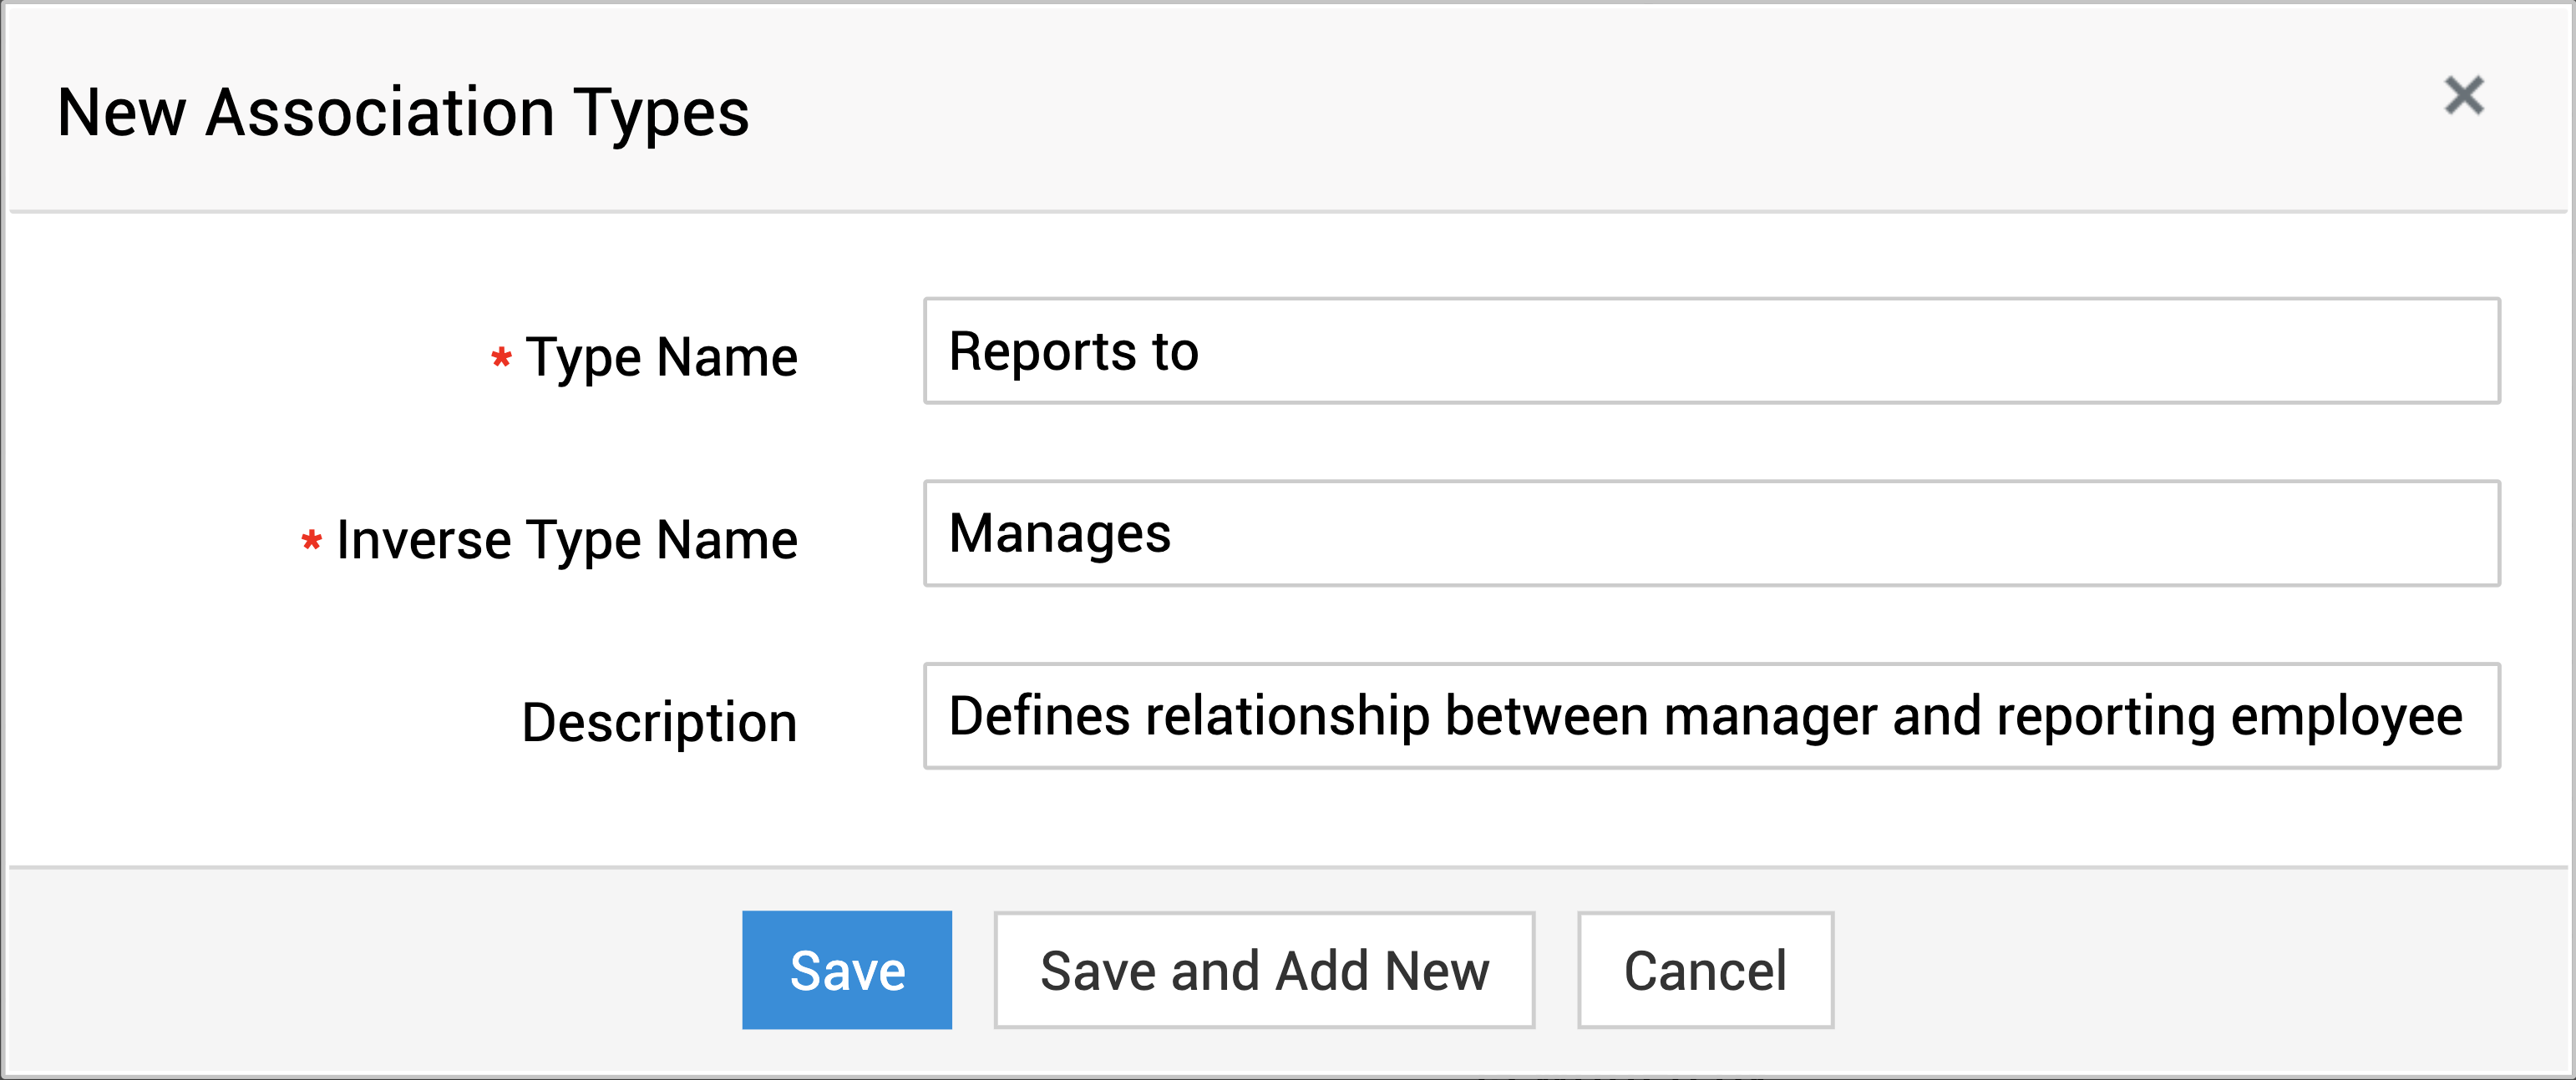2576x1080 pixels.
Task: Click Save and Add New
Action: click(1263, 969)
